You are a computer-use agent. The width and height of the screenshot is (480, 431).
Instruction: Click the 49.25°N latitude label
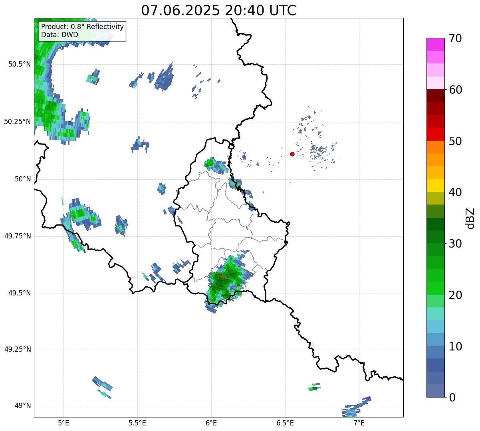click(18, 349)
